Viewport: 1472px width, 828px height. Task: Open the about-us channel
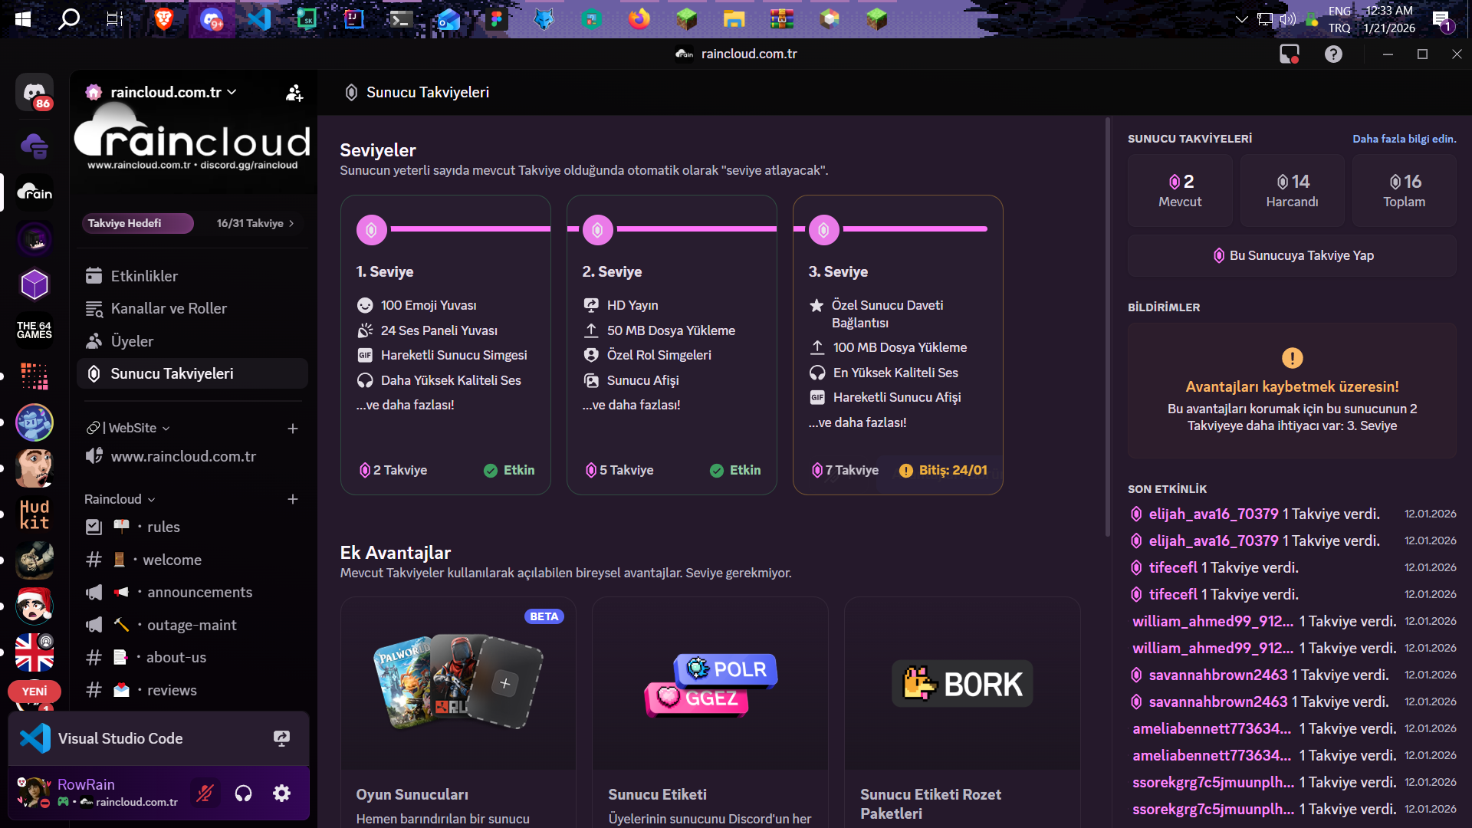(192, 657)
